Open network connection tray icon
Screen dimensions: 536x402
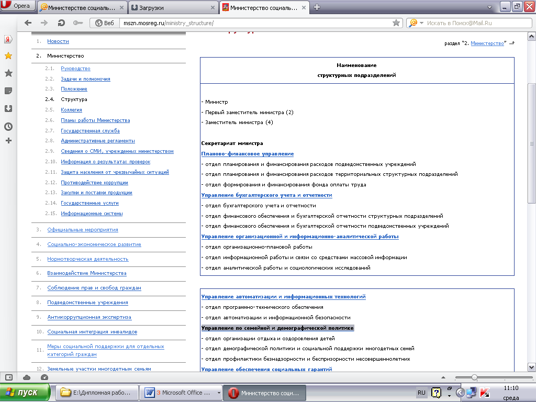coord(472,393)
